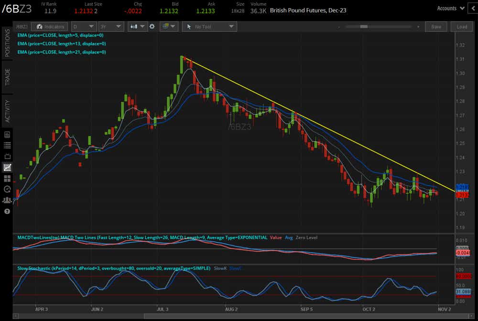Click the IV Rank value 11.9
The width and height of the screenshot is (478, 321).
50,11
